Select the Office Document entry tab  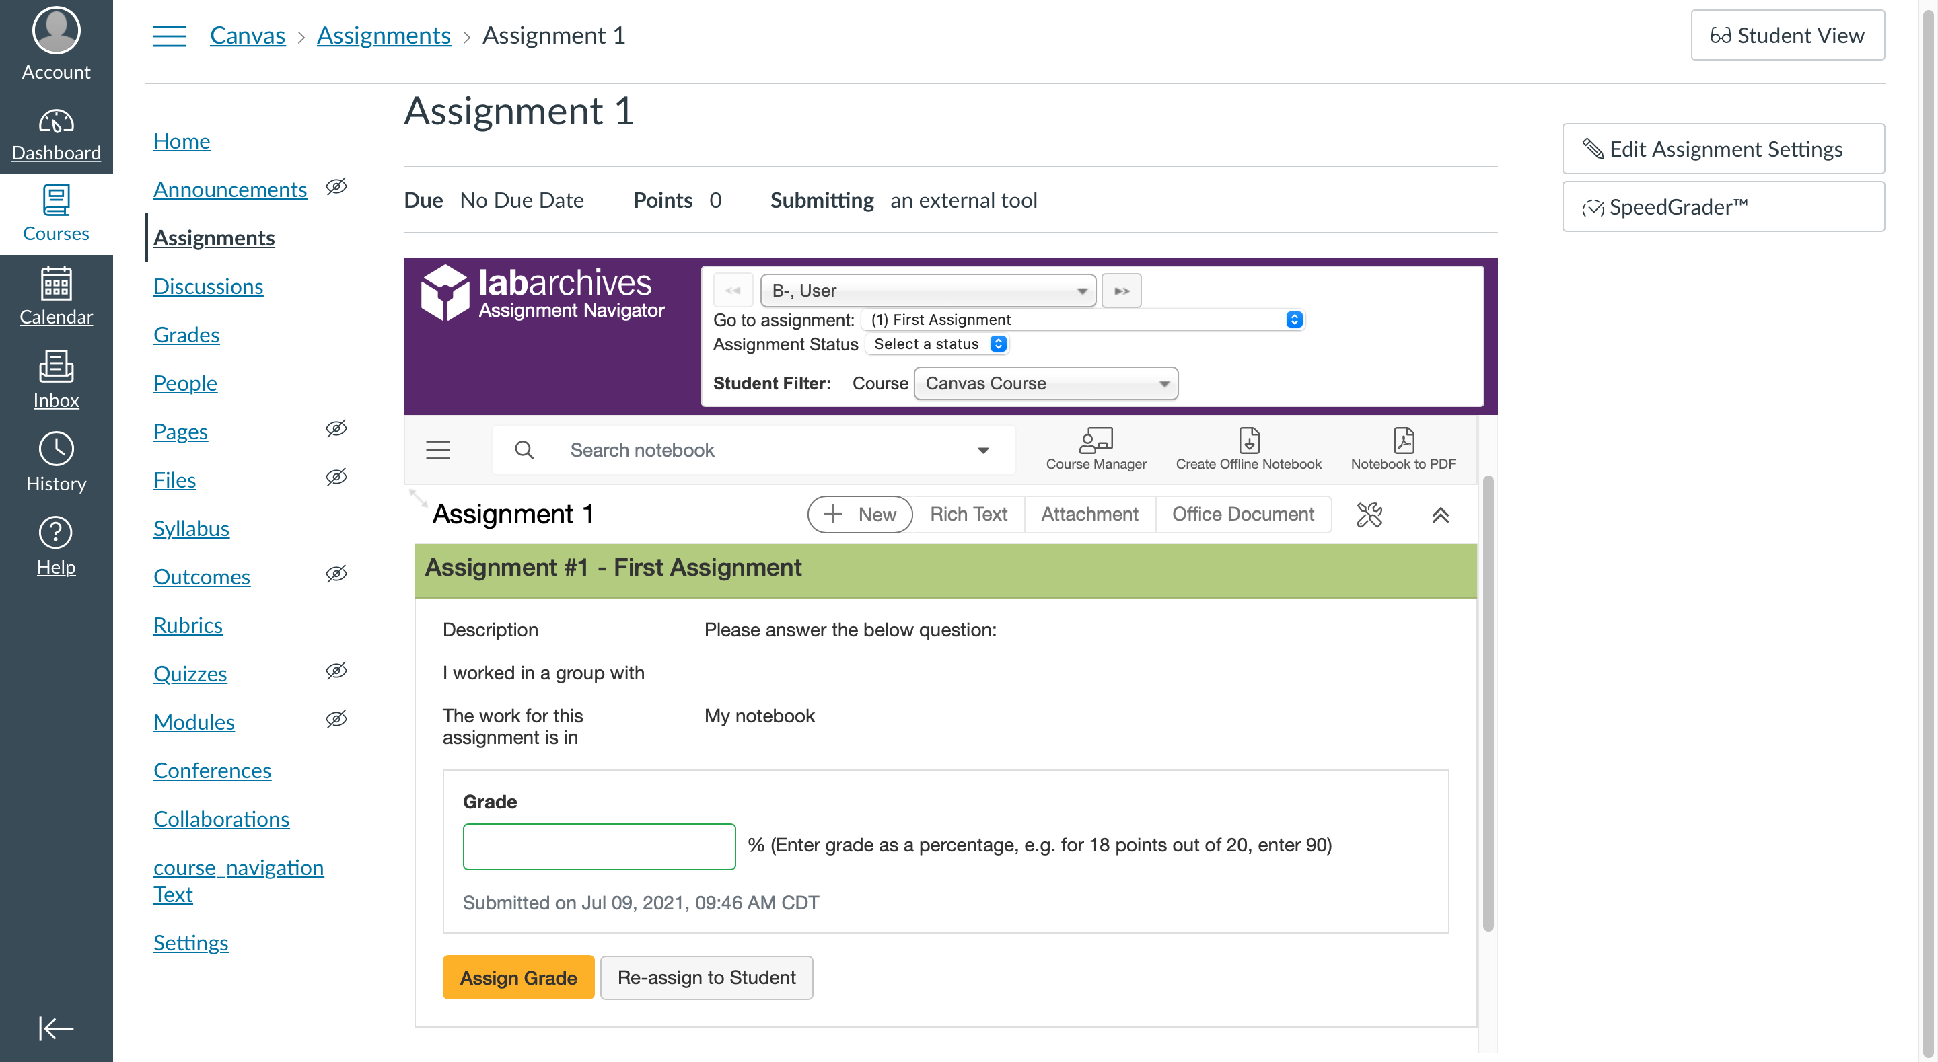click(1243, 515)
